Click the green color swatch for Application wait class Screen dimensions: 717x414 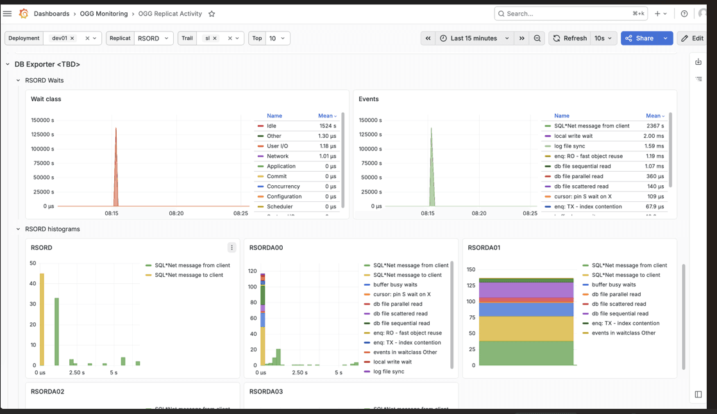[x=260, y=167]
